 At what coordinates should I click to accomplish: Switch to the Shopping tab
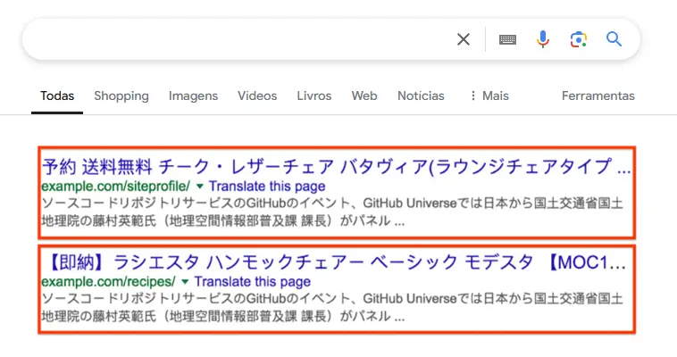coord(121,95)
